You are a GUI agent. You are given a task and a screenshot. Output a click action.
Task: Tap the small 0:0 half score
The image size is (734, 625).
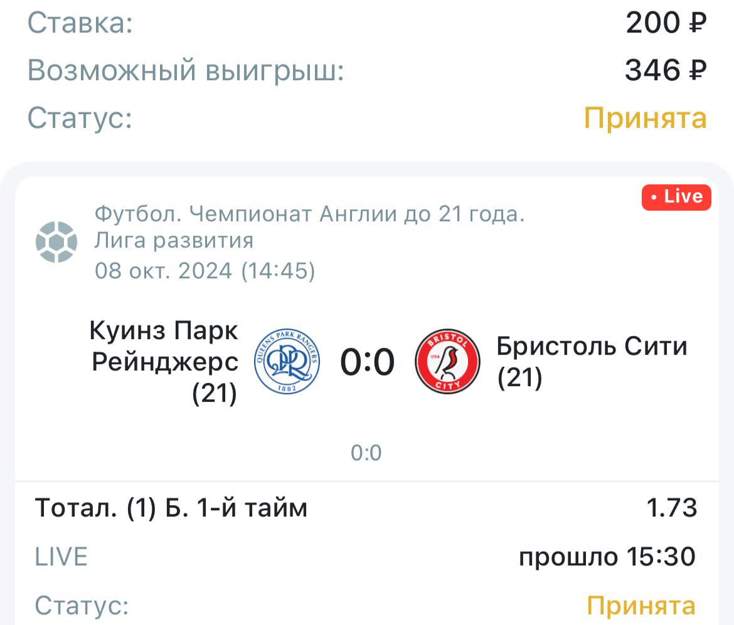(x=366, y=453)
